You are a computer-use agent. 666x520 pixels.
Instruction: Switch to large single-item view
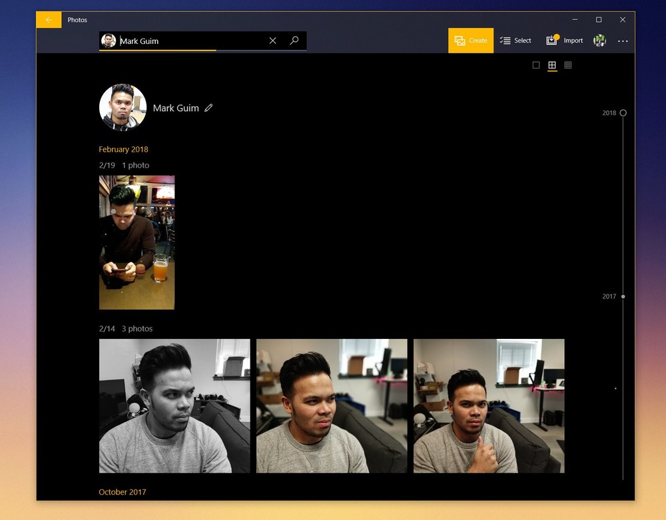[536, 65]
